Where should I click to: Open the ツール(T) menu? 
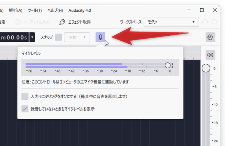click(35, 11)
